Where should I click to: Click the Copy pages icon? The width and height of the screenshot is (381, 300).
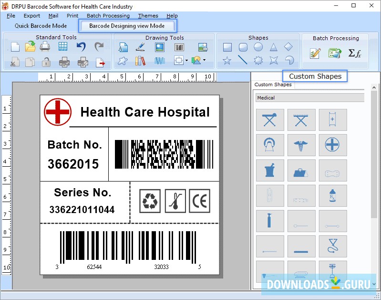[30, 62]
